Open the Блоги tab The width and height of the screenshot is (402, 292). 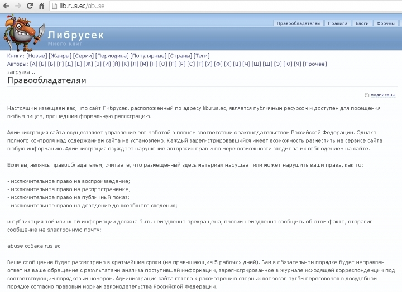point(362,23)
